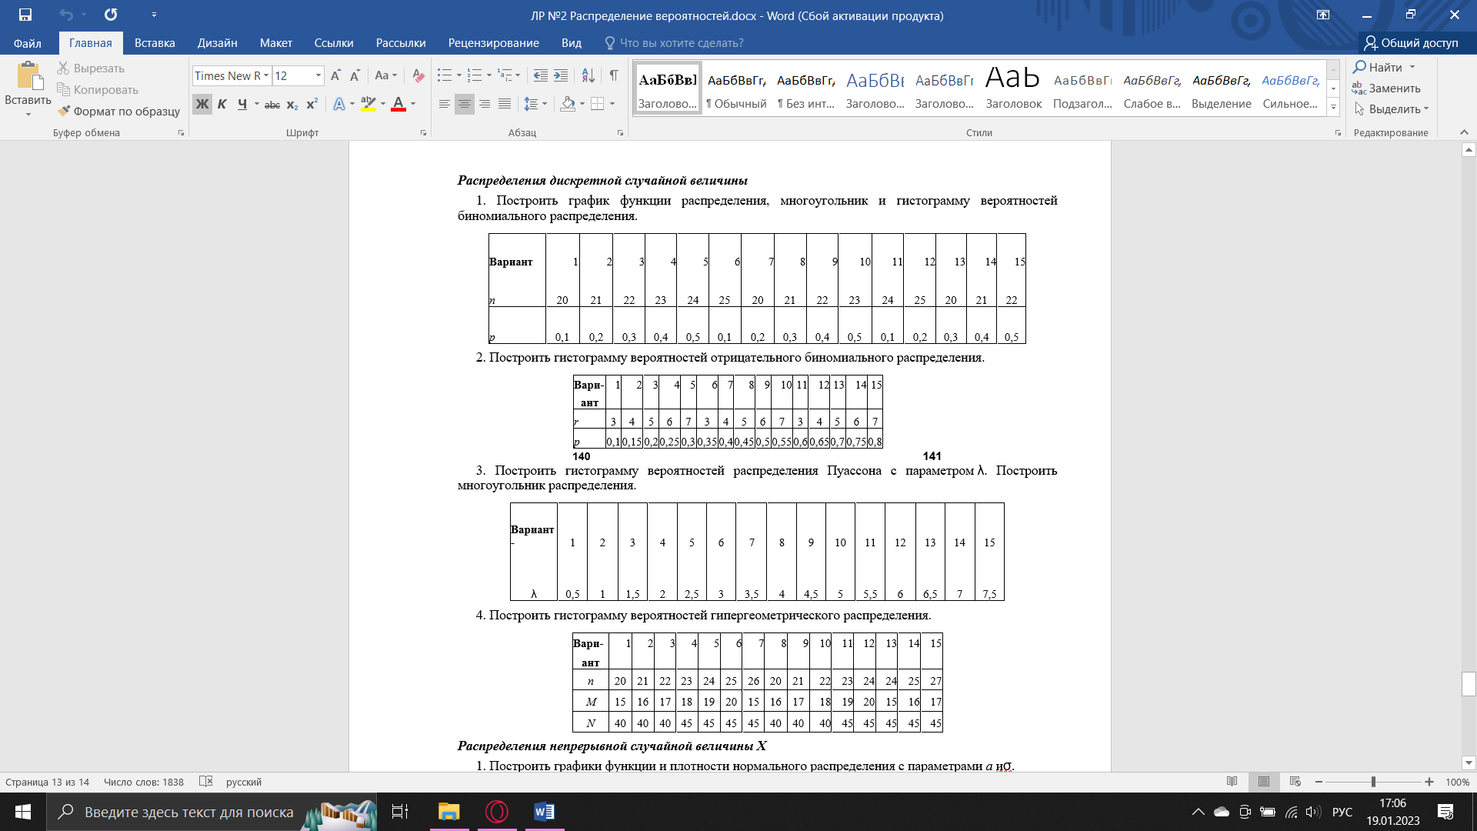Image resolution: width=1477 pixels, height=831 pixels.
Task: Click the text effects icon (A)
Action: (x=338, y=104)
